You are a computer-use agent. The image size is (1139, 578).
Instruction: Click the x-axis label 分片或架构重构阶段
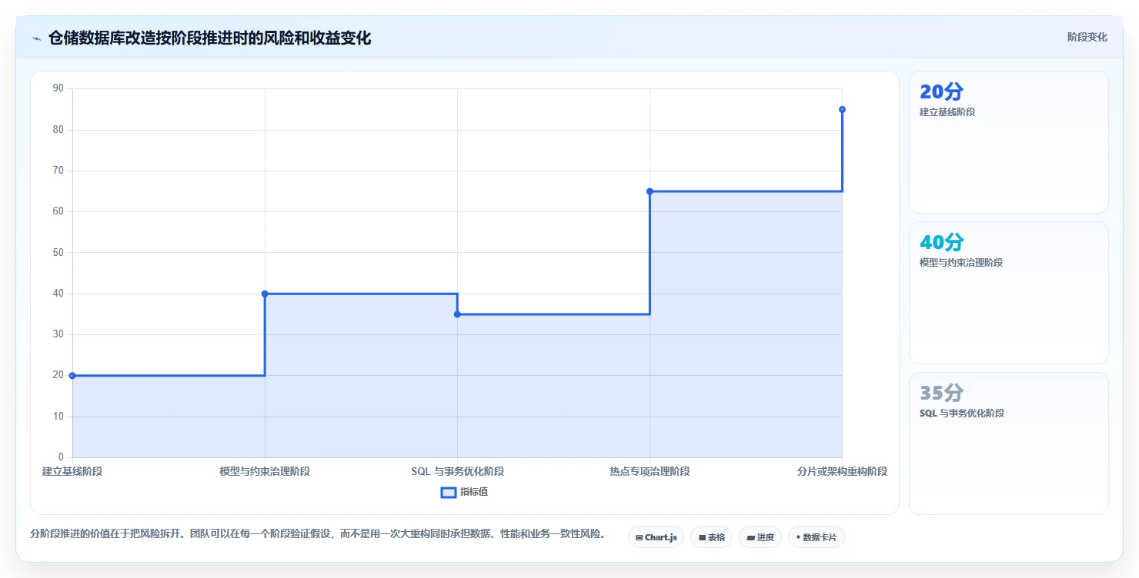(842, 471)
